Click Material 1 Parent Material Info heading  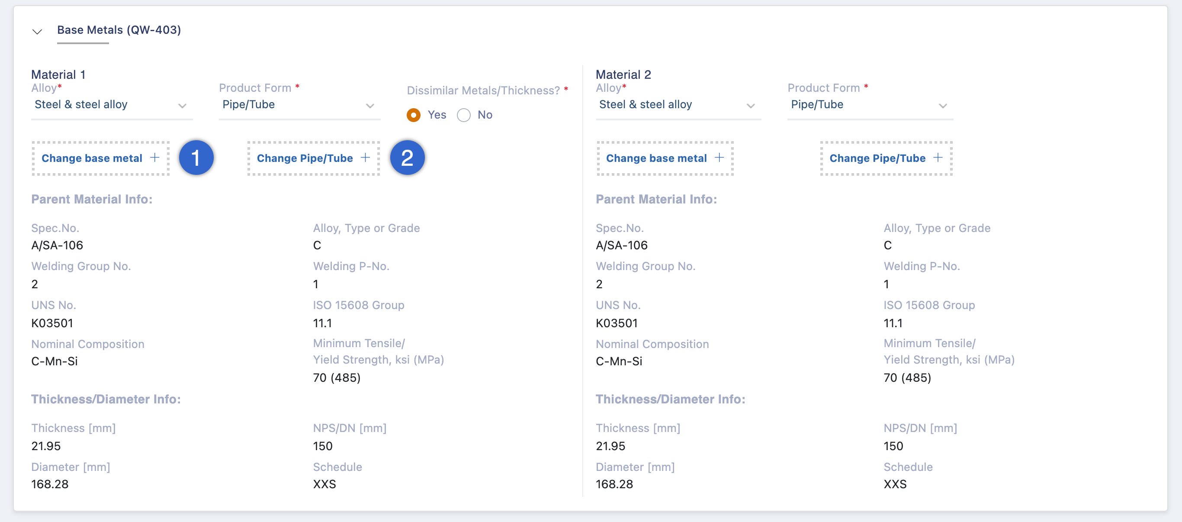(92, 199)
